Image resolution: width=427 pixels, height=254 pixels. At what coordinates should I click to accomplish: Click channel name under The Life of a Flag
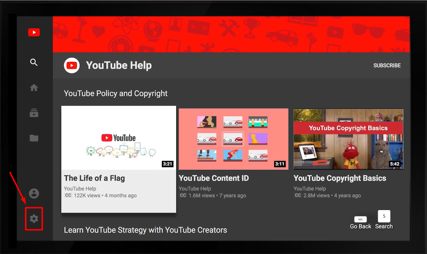(x=80, y=188)
